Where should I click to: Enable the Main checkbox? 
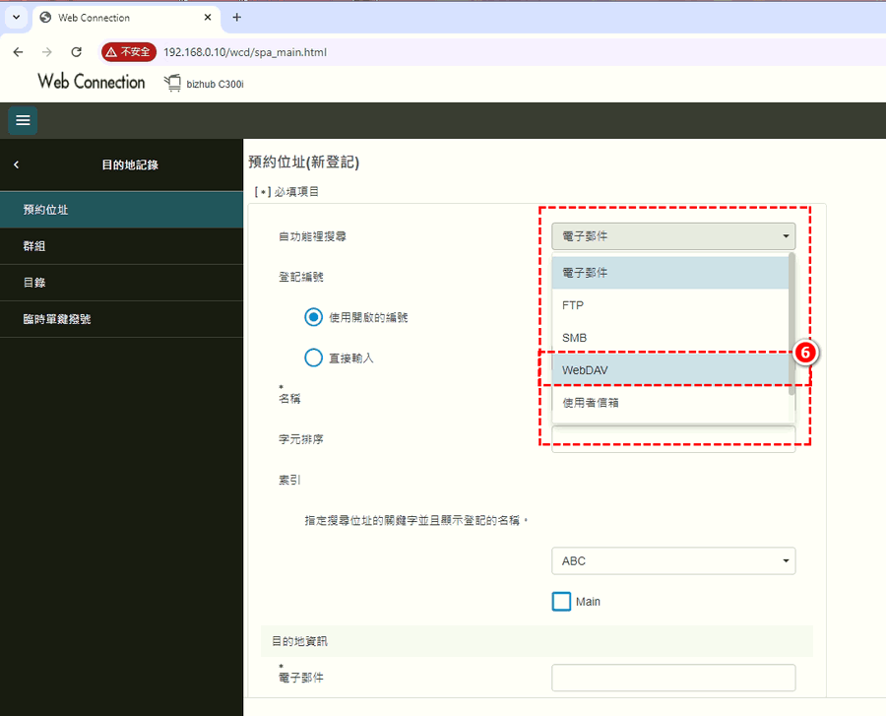tap(561, 601)
